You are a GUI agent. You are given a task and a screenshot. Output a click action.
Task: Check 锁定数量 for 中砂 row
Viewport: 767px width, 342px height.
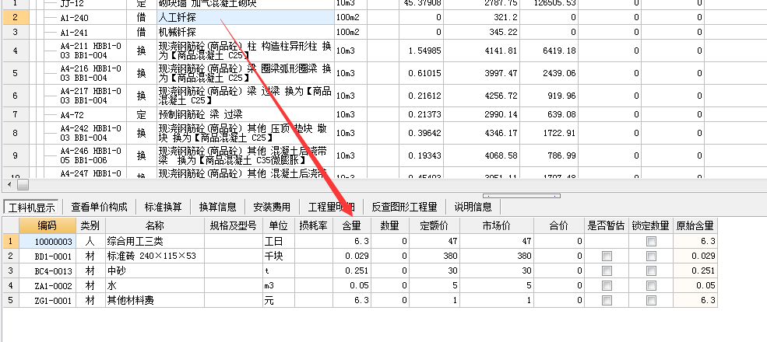point(651,270)
